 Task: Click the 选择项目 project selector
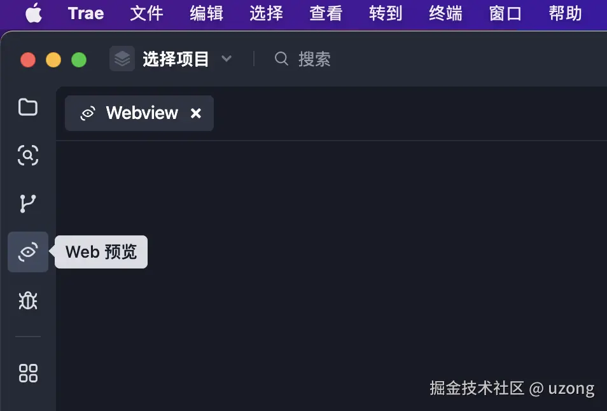point(171,59)
